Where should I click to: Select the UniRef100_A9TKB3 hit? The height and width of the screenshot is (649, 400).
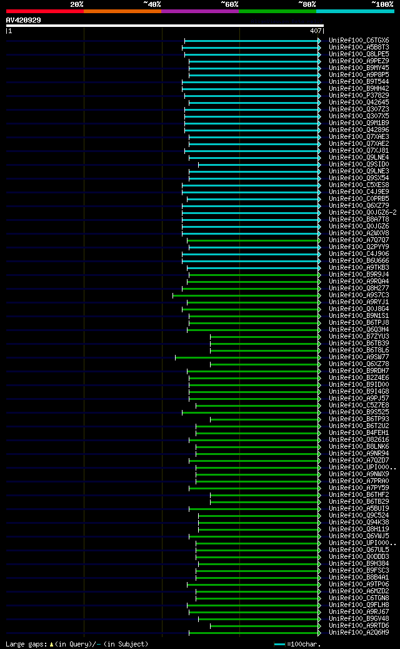coord(359,267)
